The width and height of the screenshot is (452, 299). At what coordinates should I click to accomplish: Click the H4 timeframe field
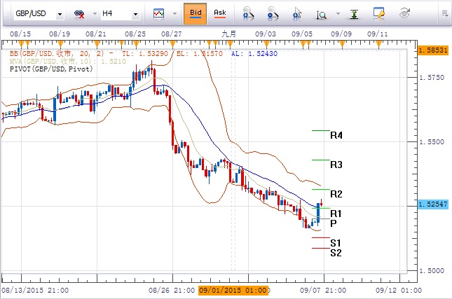116,14
